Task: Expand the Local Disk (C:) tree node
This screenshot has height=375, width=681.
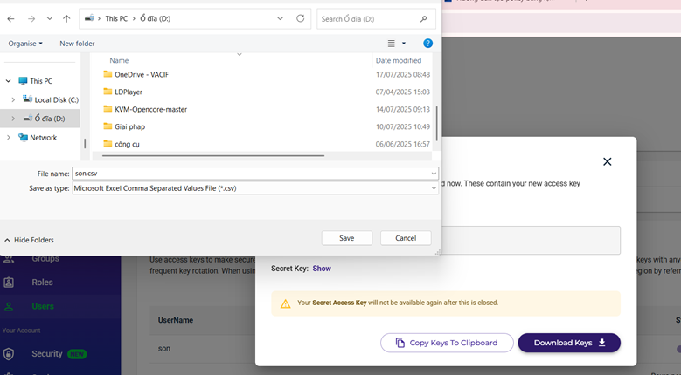Action: [x=13, y=99]
